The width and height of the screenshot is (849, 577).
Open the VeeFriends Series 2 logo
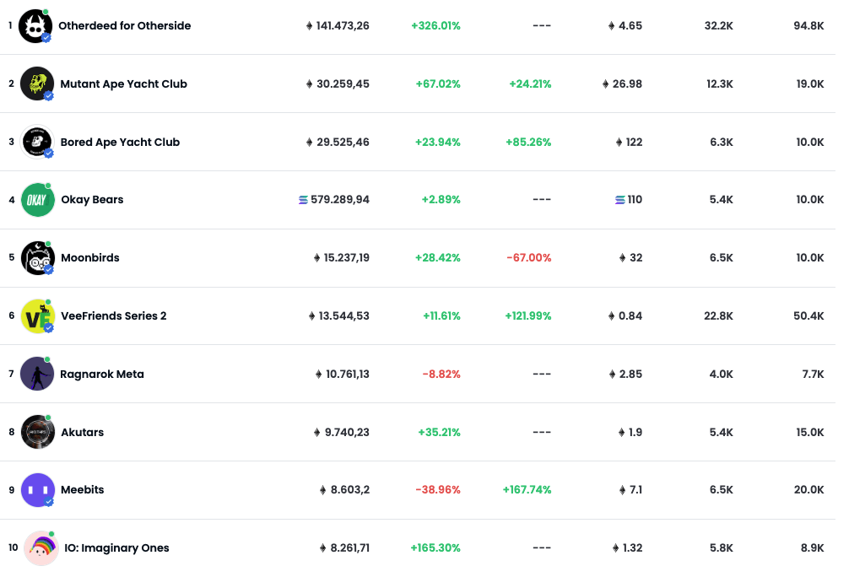click(37, 316)
